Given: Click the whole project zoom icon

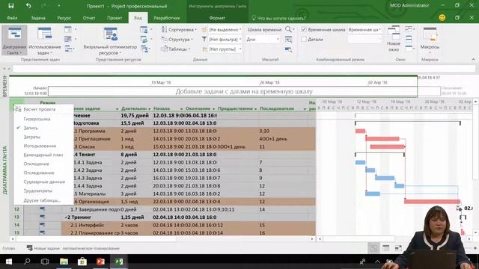Looking at the screenshot, I should [288, 40].
